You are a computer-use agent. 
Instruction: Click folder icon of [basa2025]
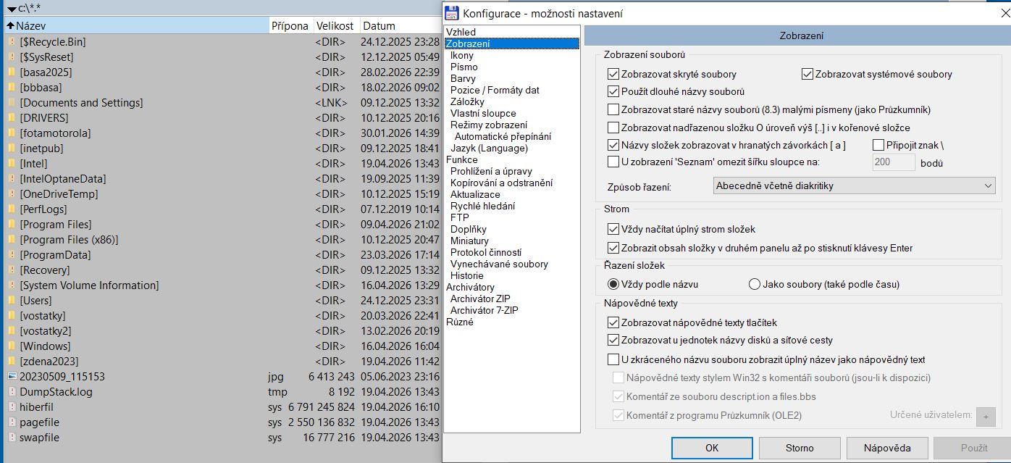click(x=12, y=72)
